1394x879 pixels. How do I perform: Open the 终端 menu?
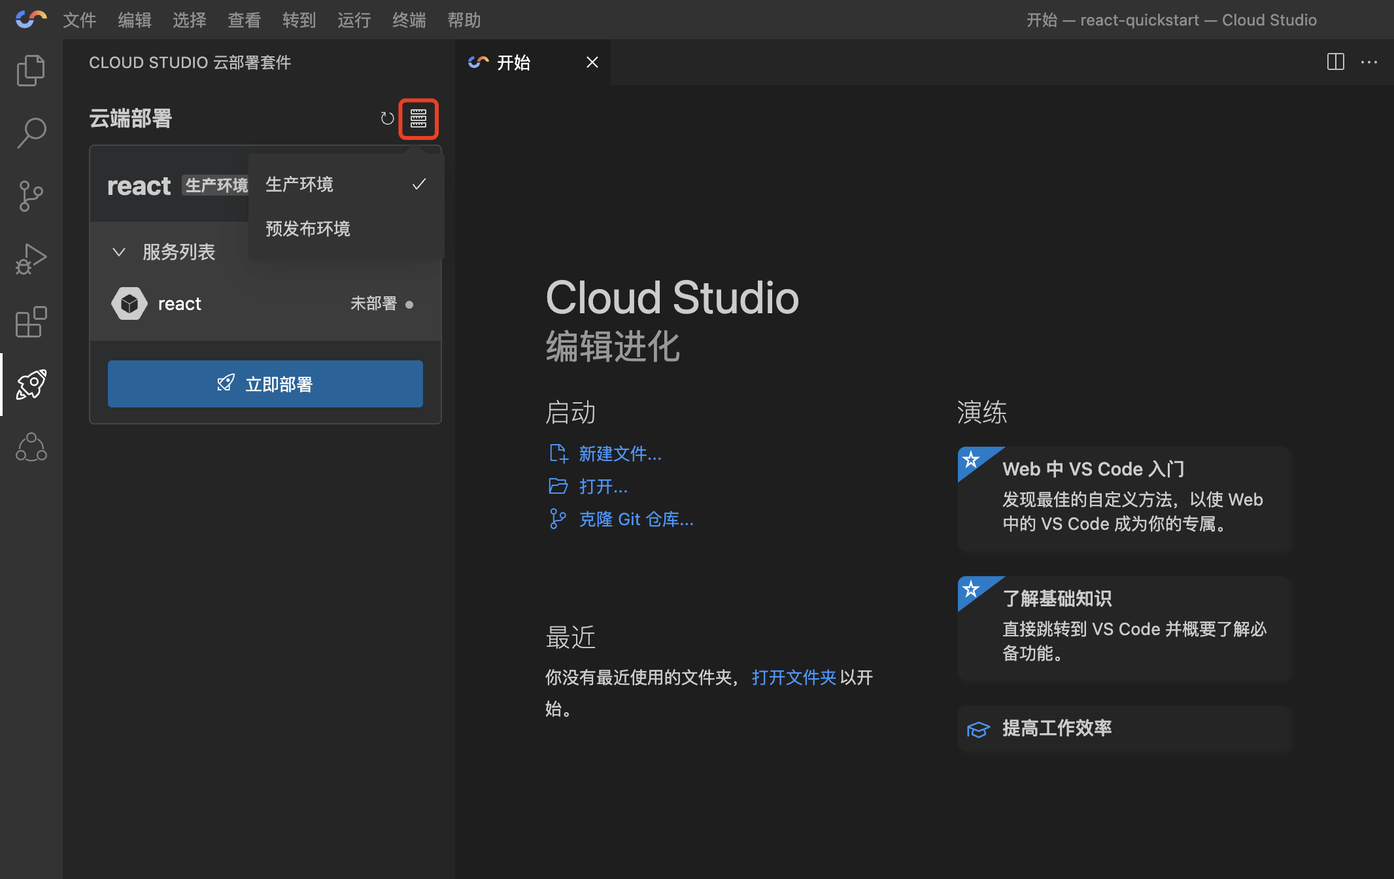point(409,20)
